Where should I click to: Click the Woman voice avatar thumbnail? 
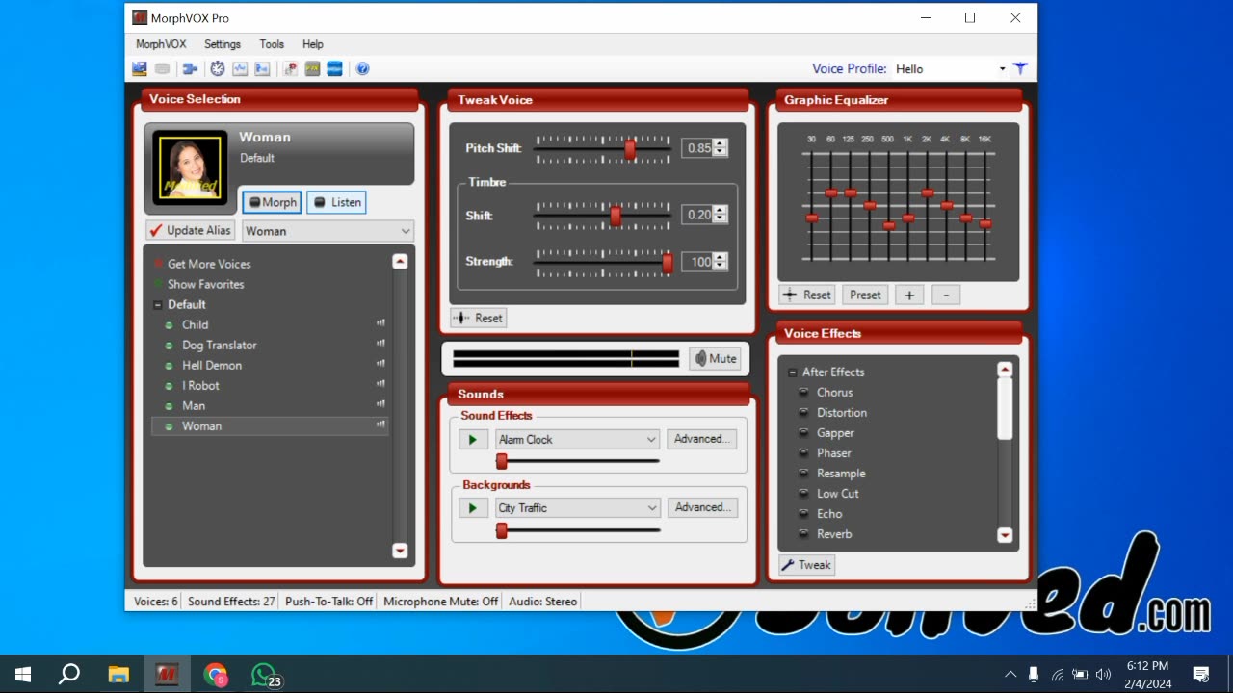point(190,167)
